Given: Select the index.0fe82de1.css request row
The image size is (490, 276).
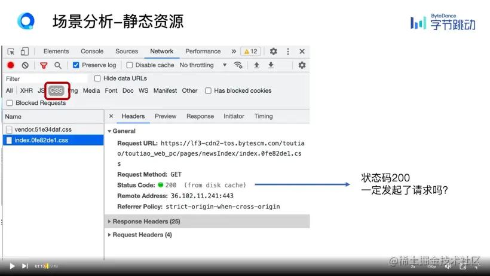Looking at the screenshot, I should point(53,140).
